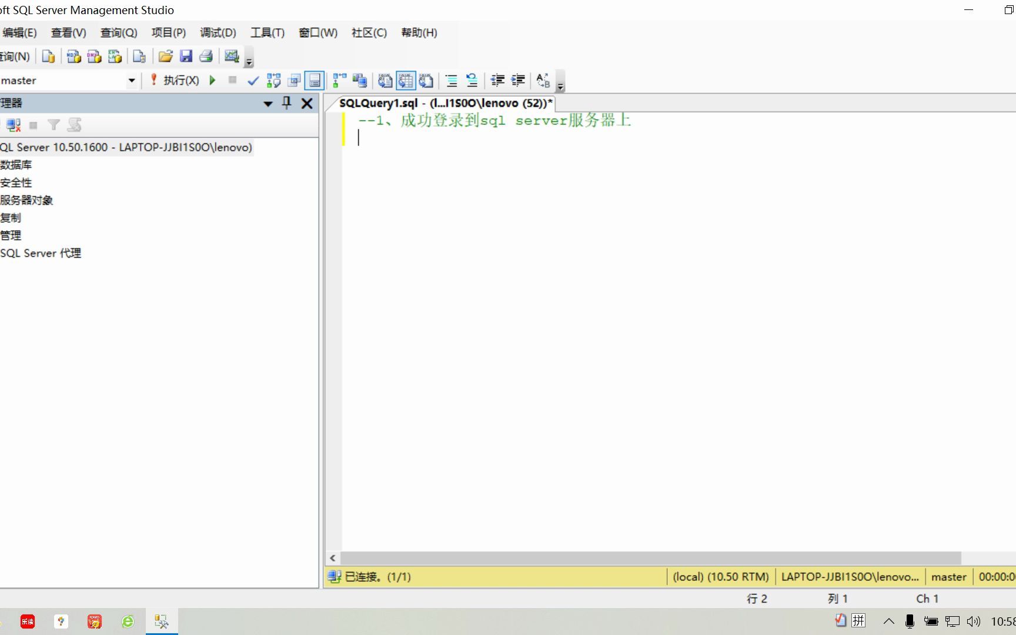Screen dimensions: 1016x635
Task: Uncomment the selected lines
Action: [x=472, y=81]
